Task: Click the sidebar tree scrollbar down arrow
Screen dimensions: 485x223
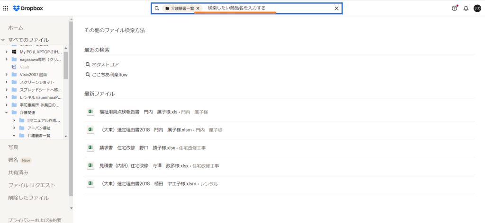Action: pos(71,207)
